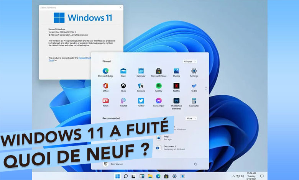Close the About Windows dialog
Viewport: 299px width, 180px height.
coord(120,7)
